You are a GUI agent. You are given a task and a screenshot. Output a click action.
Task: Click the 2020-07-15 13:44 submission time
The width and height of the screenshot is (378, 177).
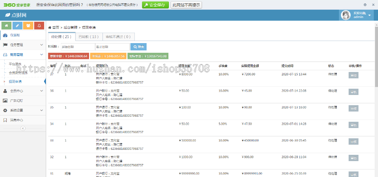click(x=294, y=74)
